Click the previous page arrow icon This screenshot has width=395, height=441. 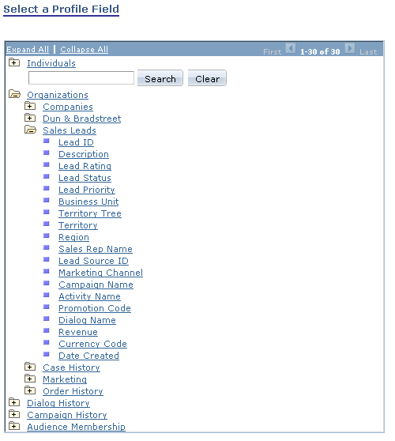pyautogui.click(x=291, y=48)
